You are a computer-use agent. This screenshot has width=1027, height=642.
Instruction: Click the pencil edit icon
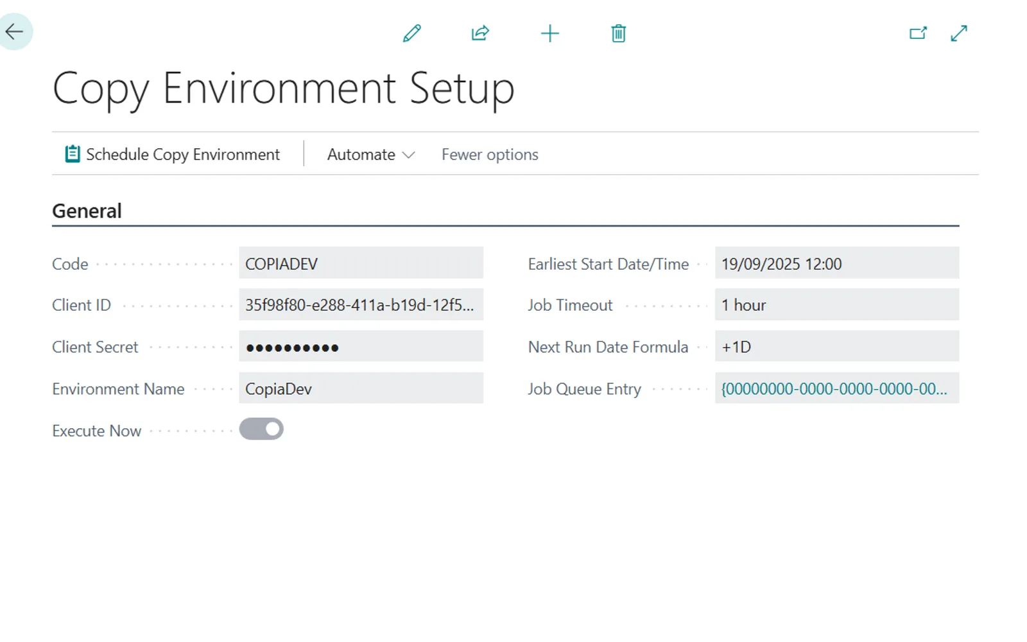(412, 33)
